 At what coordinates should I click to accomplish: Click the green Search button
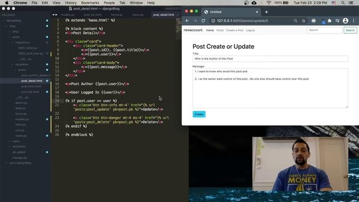point(350,30)
